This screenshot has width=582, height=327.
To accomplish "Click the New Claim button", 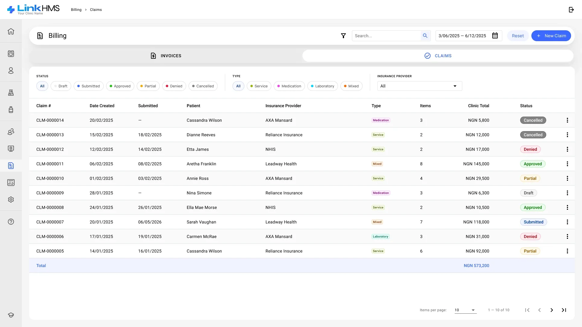I will 551,36.
